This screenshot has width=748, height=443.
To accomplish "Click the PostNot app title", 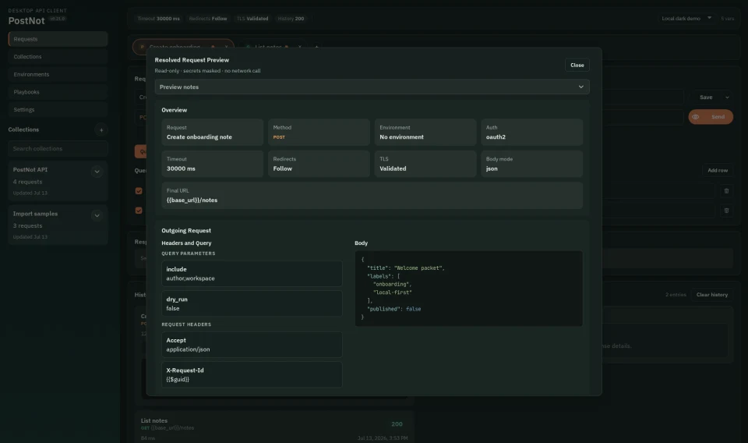I will 26,21.
